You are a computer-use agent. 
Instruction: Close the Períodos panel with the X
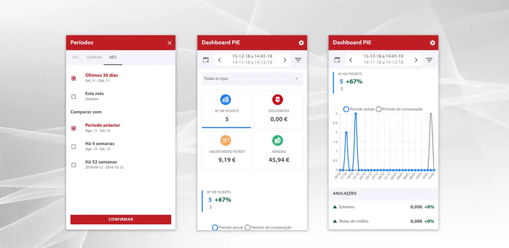(x=170, y=43)
